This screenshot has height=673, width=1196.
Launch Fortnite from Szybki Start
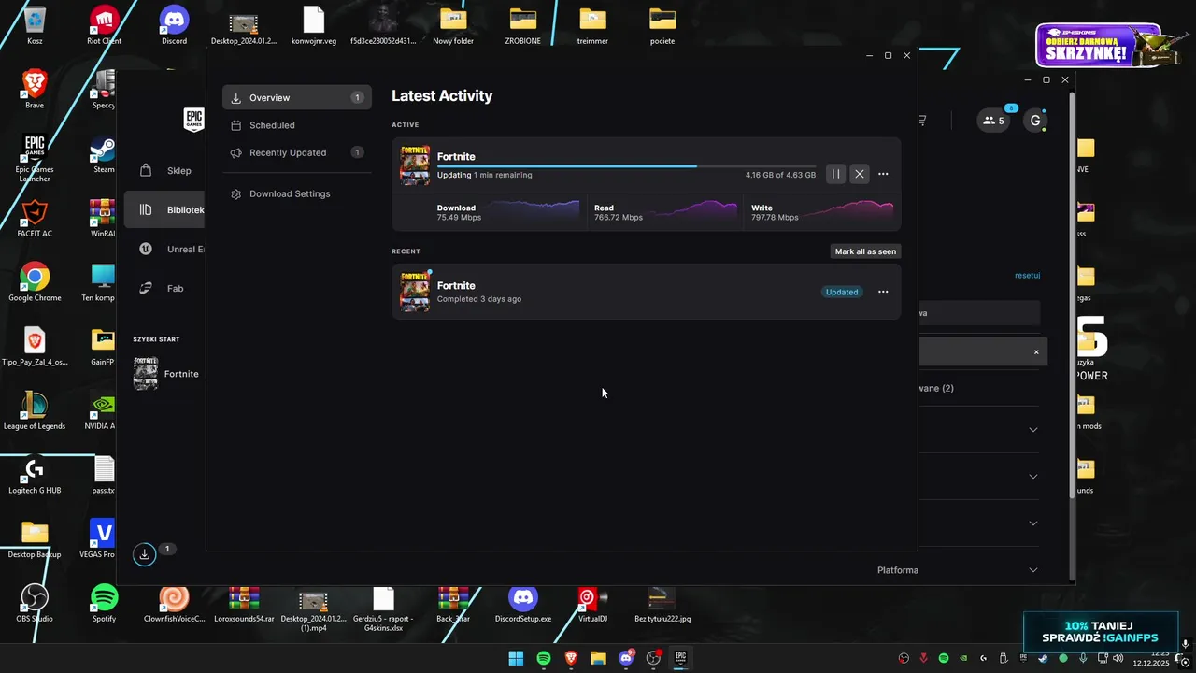[x=166, y=374]
